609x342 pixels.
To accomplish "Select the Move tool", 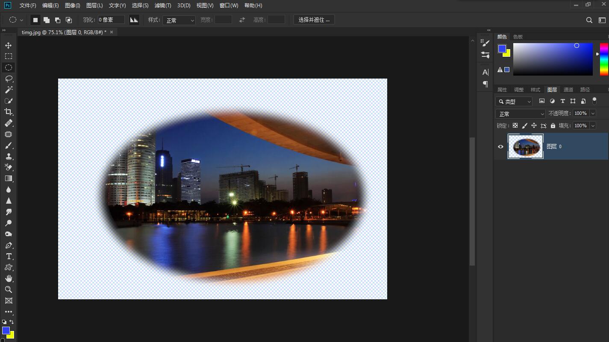I will 9,45.
